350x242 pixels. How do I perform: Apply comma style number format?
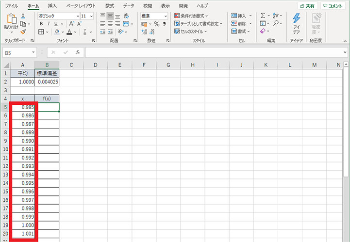[165, 24]
